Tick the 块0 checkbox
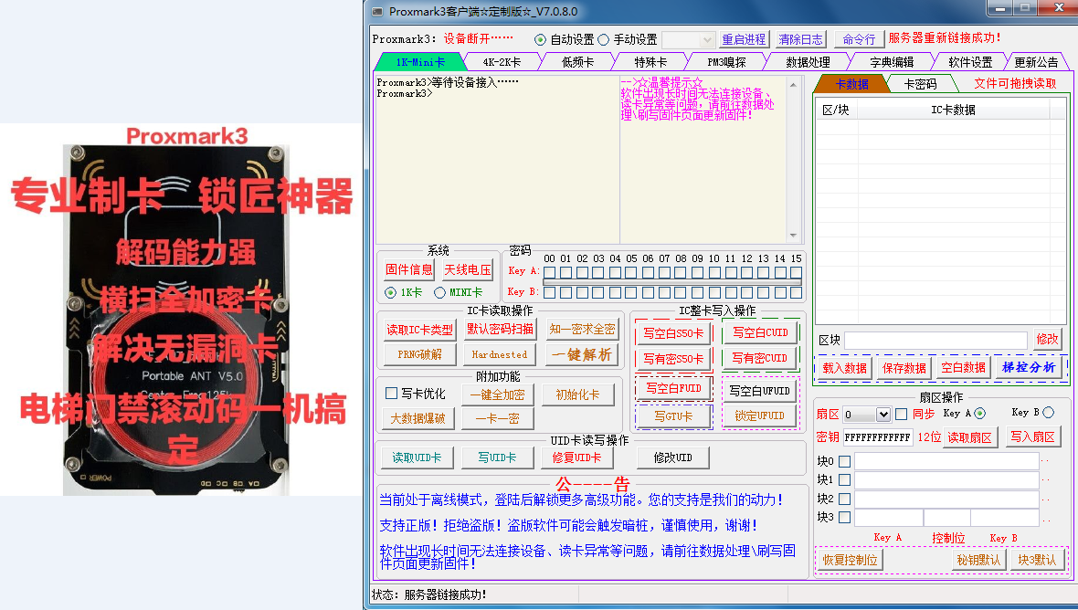 tap(845, 462)
